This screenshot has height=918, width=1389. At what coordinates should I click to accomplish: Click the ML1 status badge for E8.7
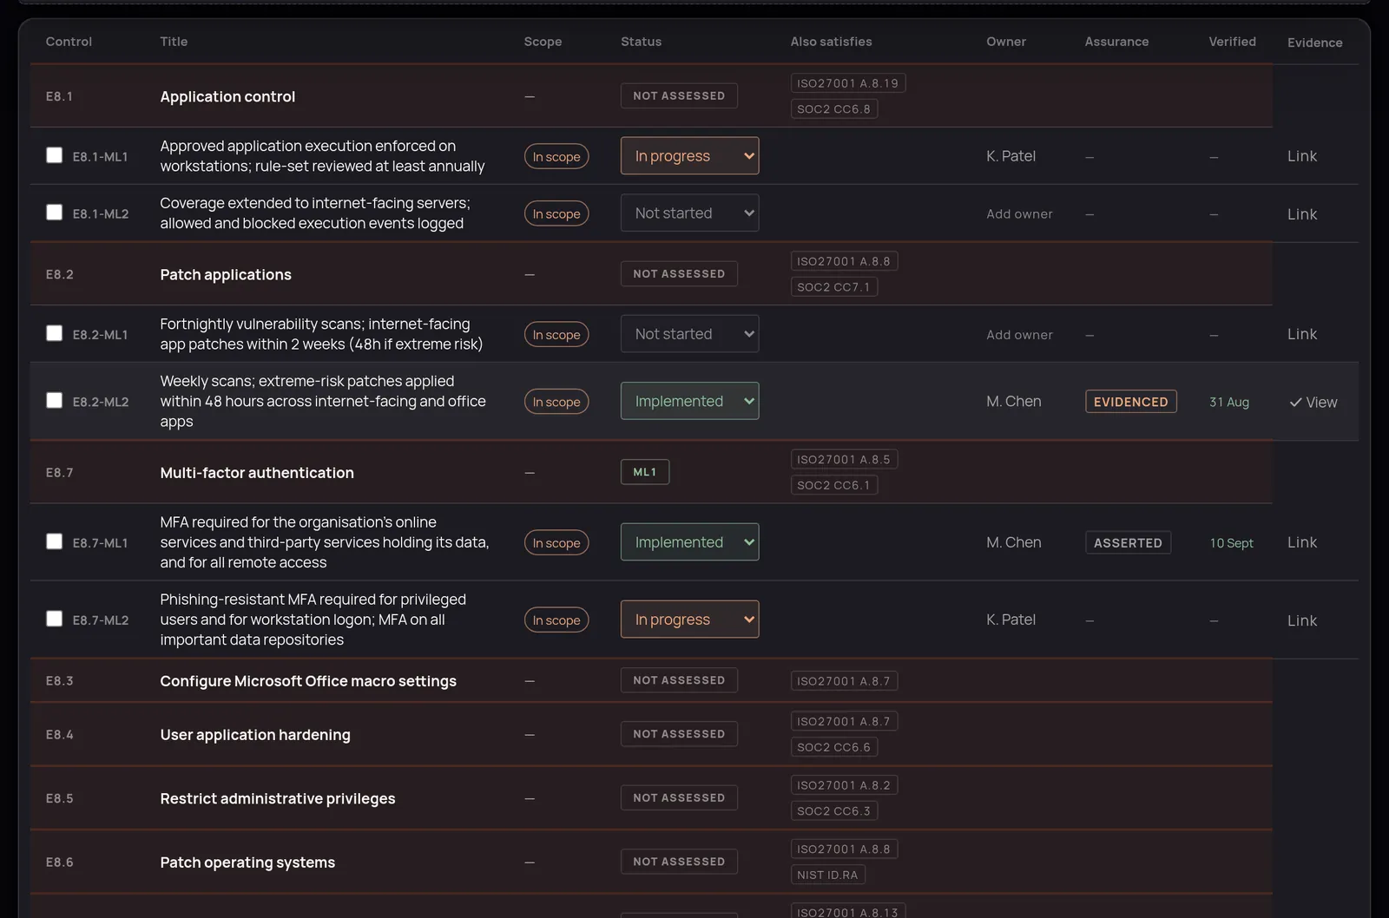pos(645,472)
